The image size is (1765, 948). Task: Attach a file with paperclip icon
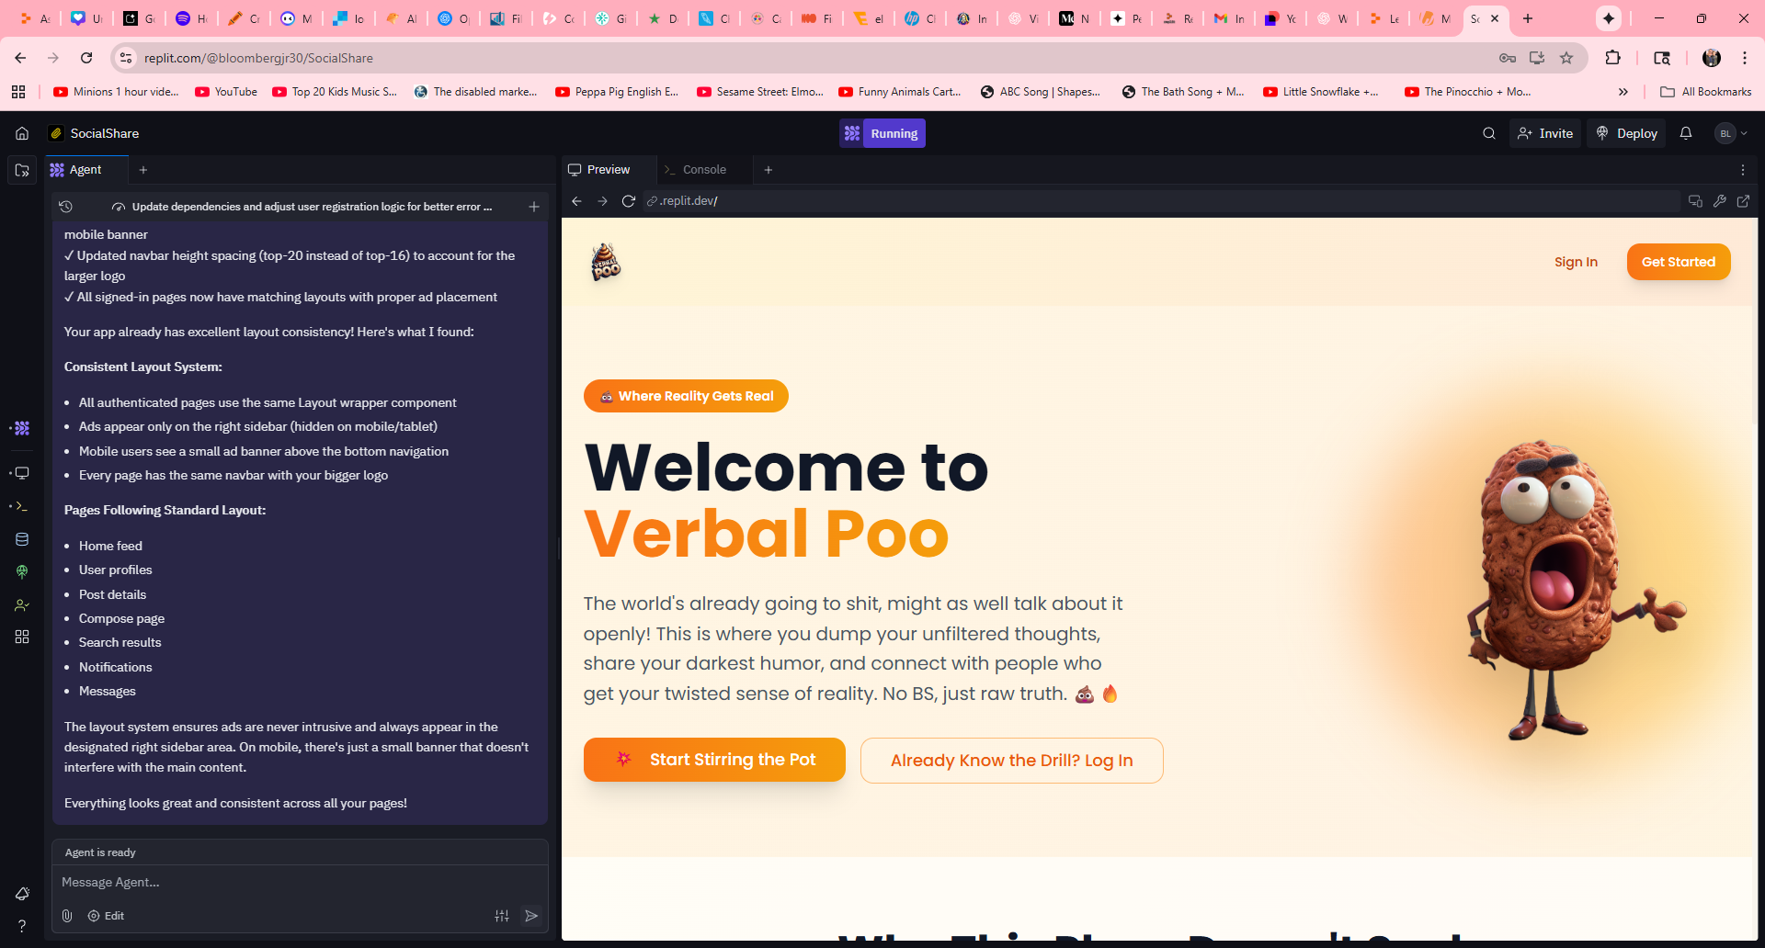click(x=67, y=916)
